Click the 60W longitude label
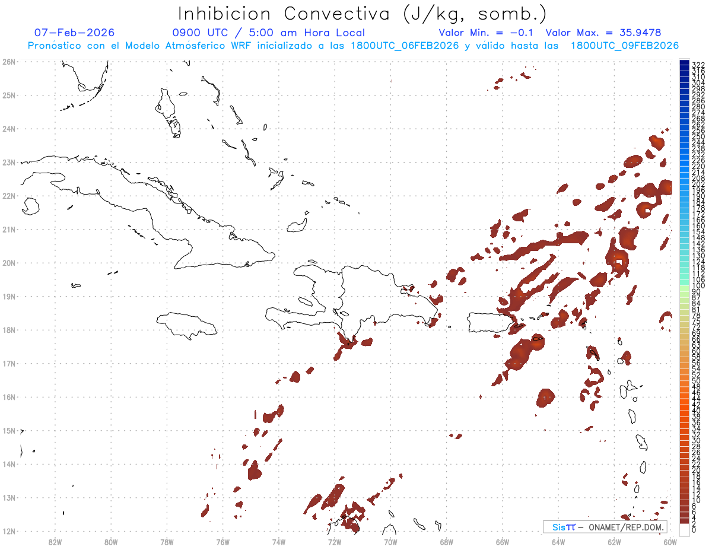This screenshot has width=712, height=550. 670,541
